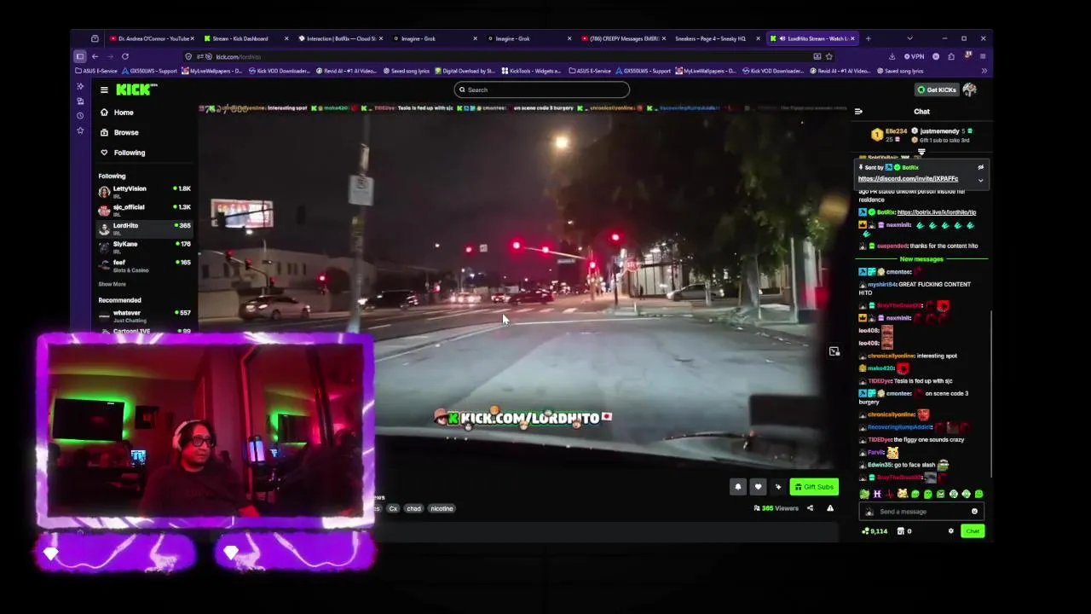Screen dimensions: 1091x614
Task: Open Following in Kick sidebar
Action: [130, 153]
